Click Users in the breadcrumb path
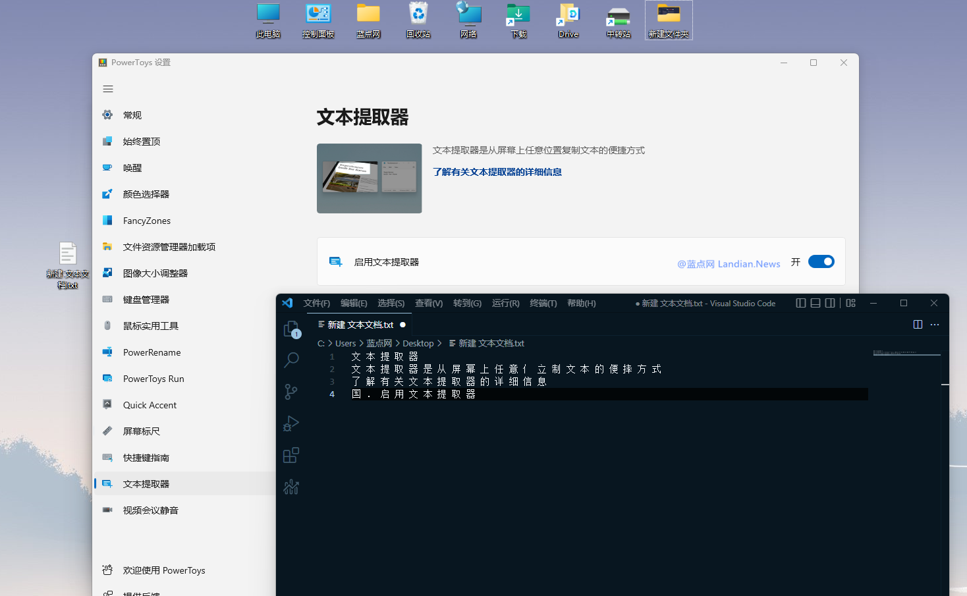 (345, 343)
